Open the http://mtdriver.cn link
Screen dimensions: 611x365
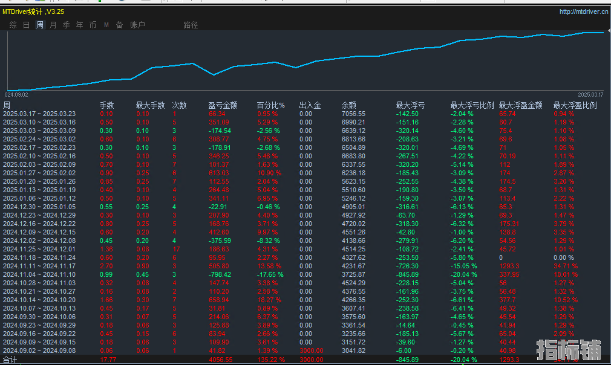pyautogui.click(x=584, y=11)
